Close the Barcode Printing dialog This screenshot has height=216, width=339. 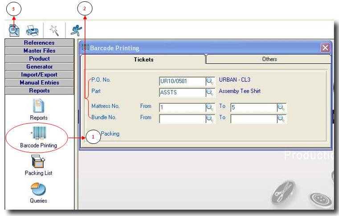click(x=325, y=48)
